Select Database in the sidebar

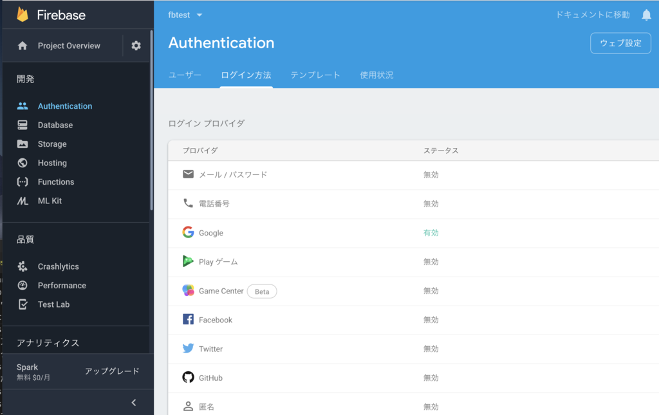(x=55, y=125)
